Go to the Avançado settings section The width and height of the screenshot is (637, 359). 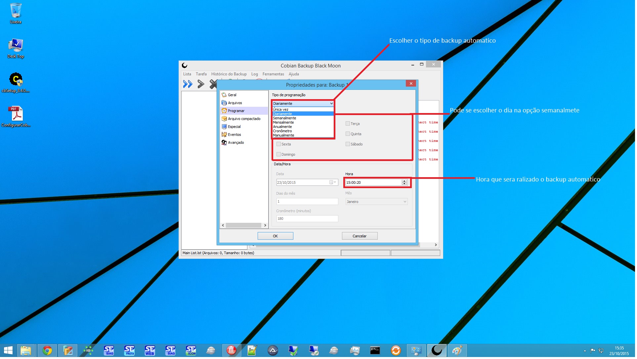click(236, 143)
